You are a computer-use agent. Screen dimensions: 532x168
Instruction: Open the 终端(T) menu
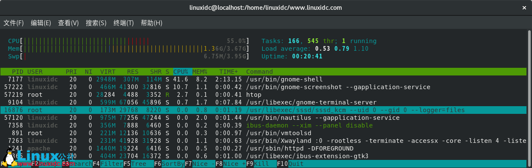(124, 23)
